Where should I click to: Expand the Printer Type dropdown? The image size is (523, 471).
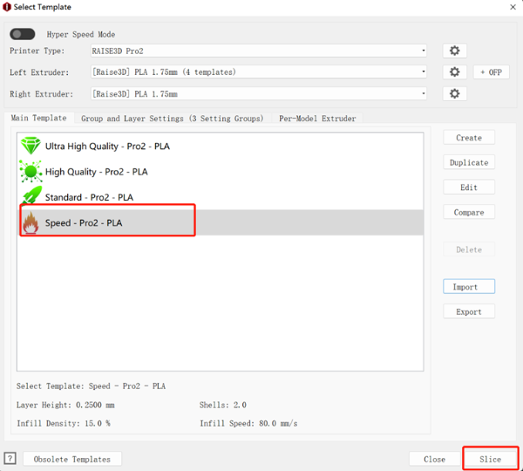click(423, 51)
